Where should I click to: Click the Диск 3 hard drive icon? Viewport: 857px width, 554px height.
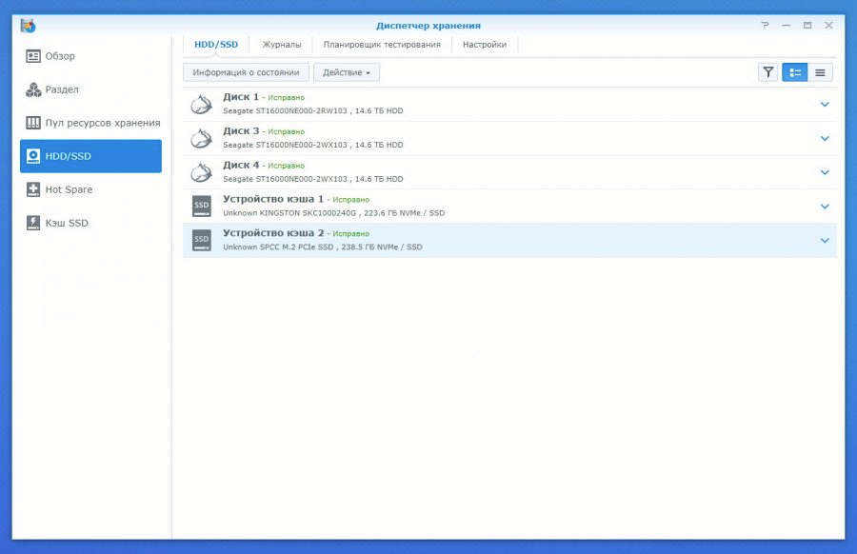coord(201,139)
